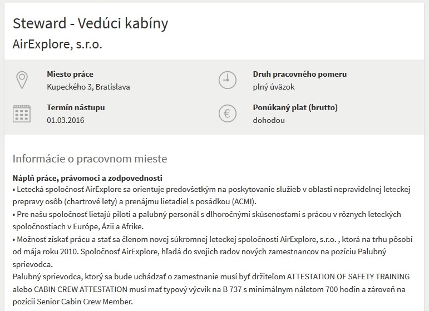Click the Steward - Vedúci kabíny title
The width and height of the screenshot is (429, 311).
(x=90, y=23)
